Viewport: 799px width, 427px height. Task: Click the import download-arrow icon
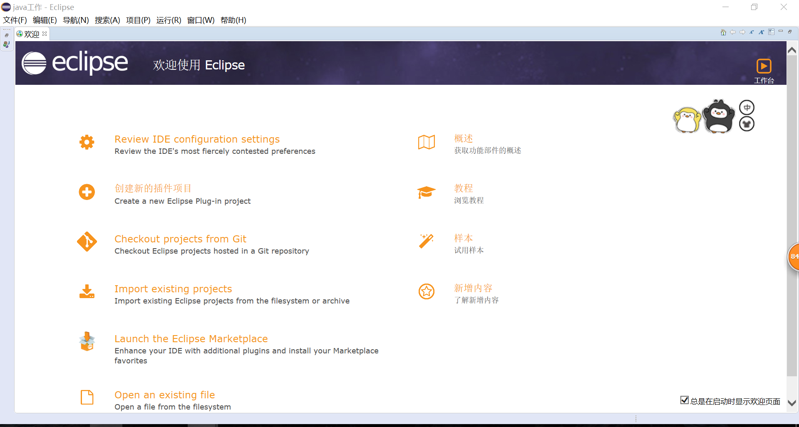point(87,291)
